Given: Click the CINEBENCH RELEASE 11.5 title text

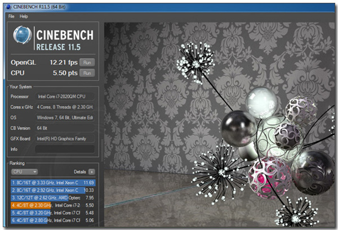Looking at the screenshot, I should tap(65, 40).
